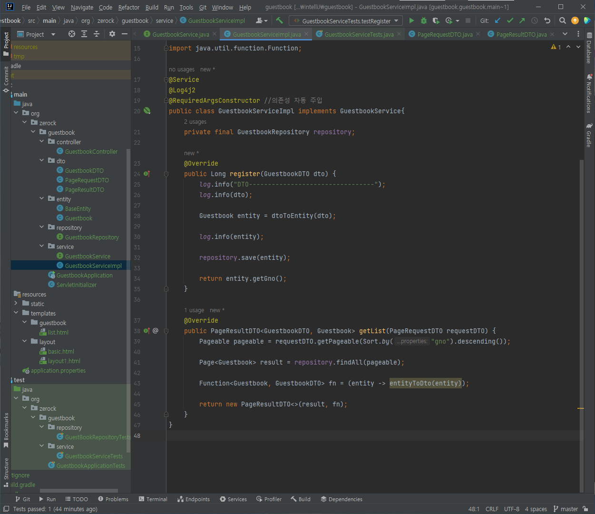Expand all icon in Project panel
595x514 pixels.
84,34
